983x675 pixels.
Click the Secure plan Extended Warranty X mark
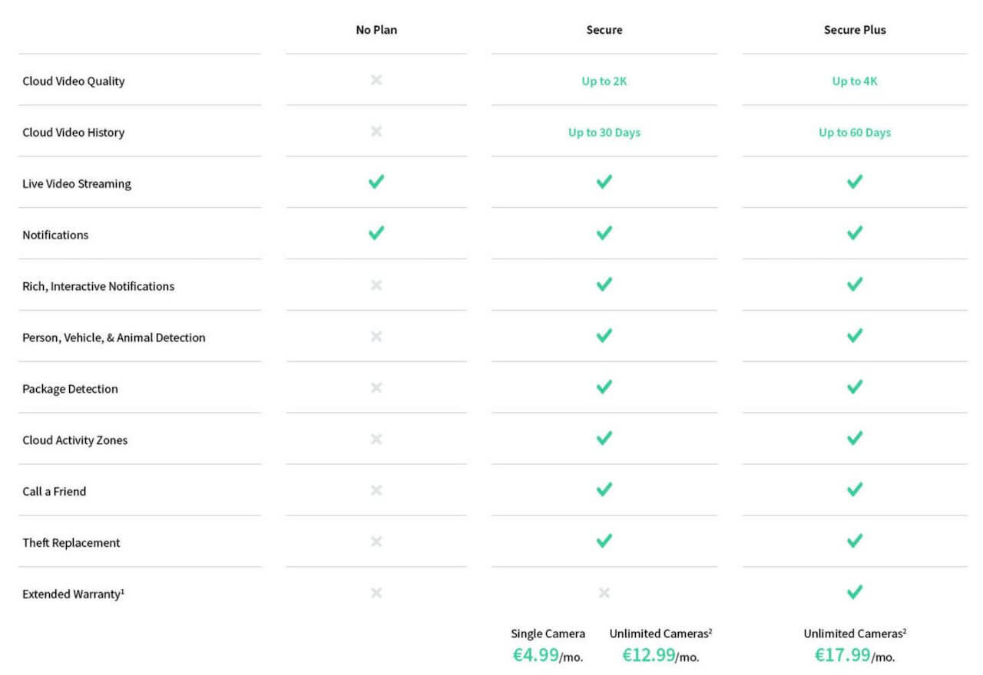604,592
